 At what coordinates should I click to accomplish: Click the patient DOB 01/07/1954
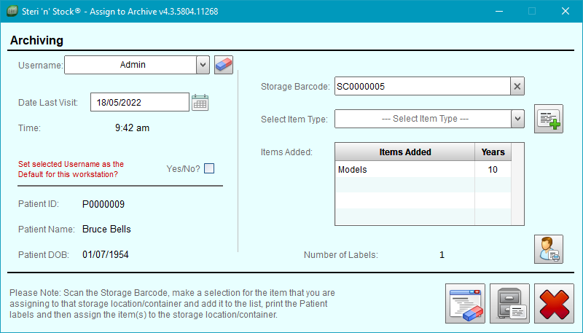tap(106, 254)
